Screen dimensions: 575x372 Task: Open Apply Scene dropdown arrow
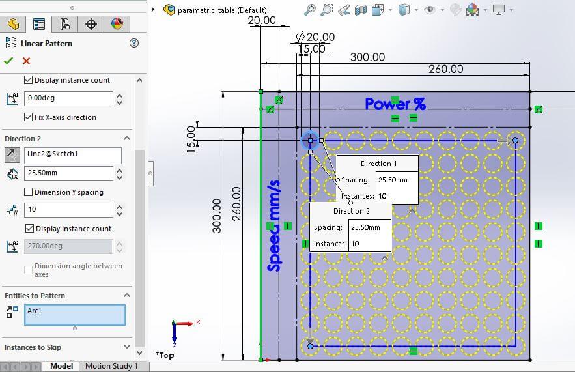[485, 10]
